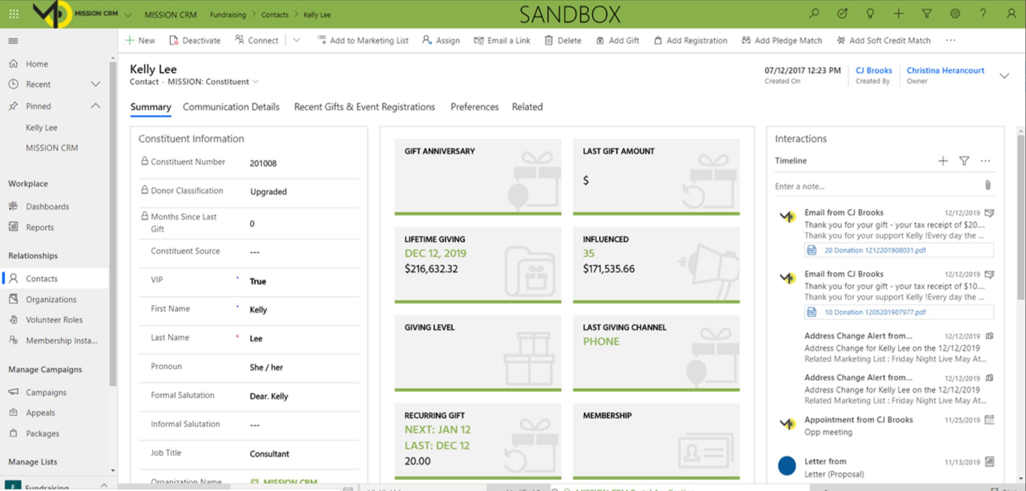The image size is (1026, 491).
Task: Click the lightbulb icon in the top bar
Action: tap(870, 13)
